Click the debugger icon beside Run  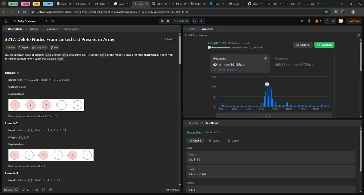pos(162,21)
